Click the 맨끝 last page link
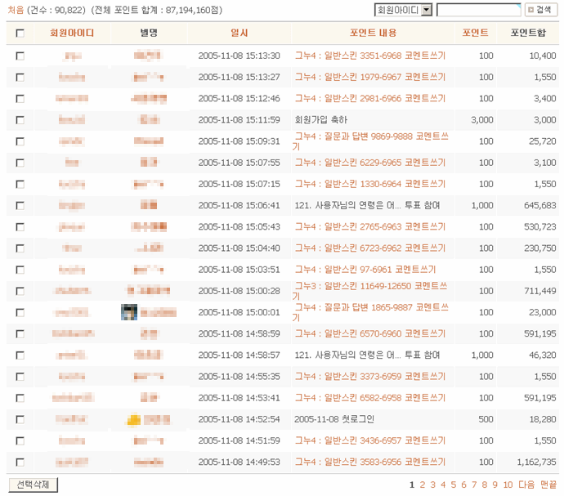Image resolution: width=564 pixels, height=496 pixels. (x=548, y=485)
